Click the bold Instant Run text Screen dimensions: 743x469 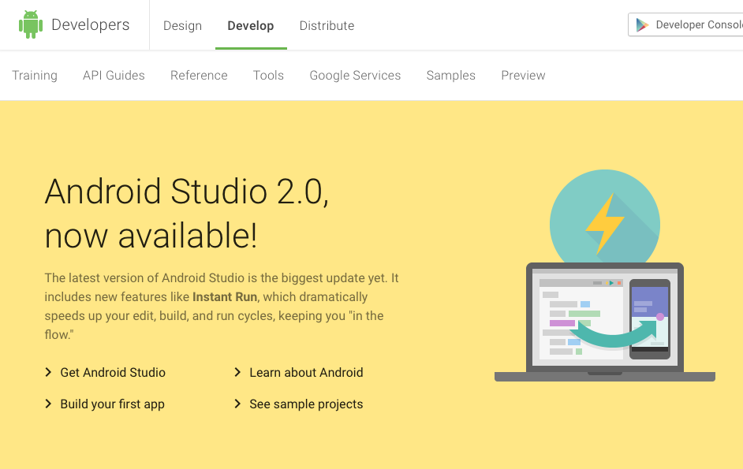click(x=225, y=297)
